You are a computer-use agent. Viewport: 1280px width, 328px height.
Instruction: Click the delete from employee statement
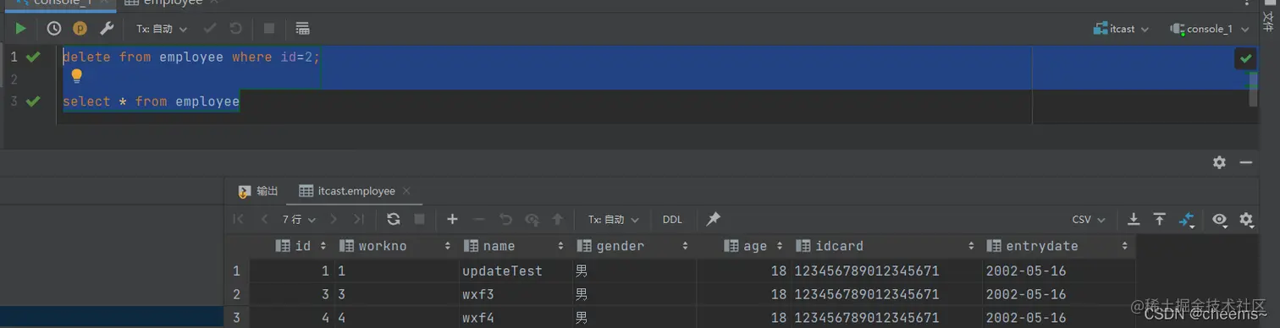coord(191,57)
